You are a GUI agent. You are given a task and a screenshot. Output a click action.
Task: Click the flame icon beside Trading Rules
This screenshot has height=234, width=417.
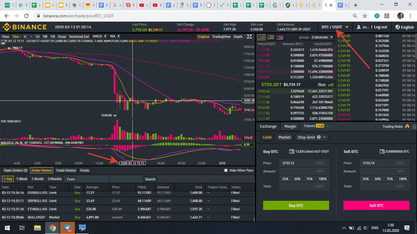[x=407, y=126]
